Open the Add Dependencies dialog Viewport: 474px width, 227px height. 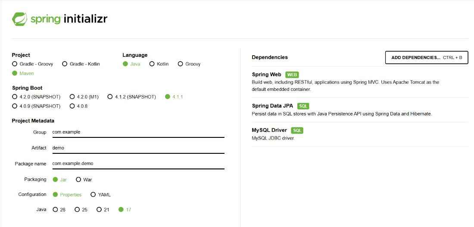click(427, 57)
